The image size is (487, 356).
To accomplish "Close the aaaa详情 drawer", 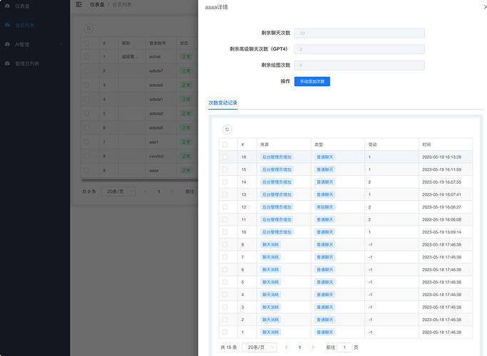I will 485,7.
